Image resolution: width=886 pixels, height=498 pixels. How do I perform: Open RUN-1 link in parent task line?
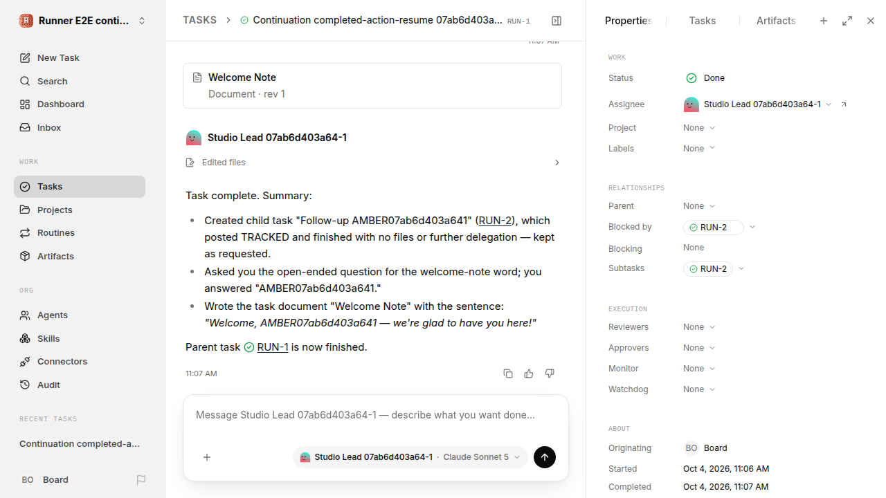pos(273,347)
